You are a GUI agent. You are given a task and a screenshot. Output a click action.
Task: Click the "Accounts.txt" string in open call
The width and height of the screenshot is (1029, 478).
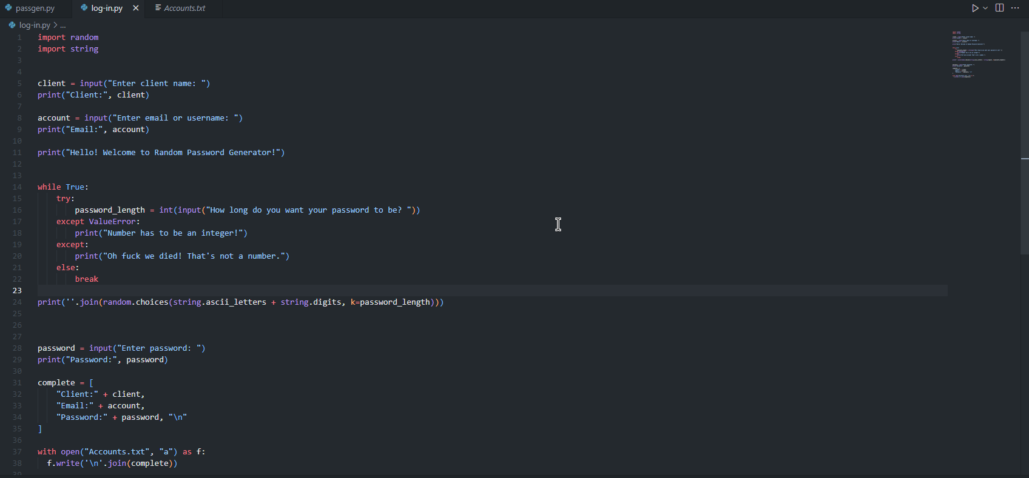click(x=117, y=452)
